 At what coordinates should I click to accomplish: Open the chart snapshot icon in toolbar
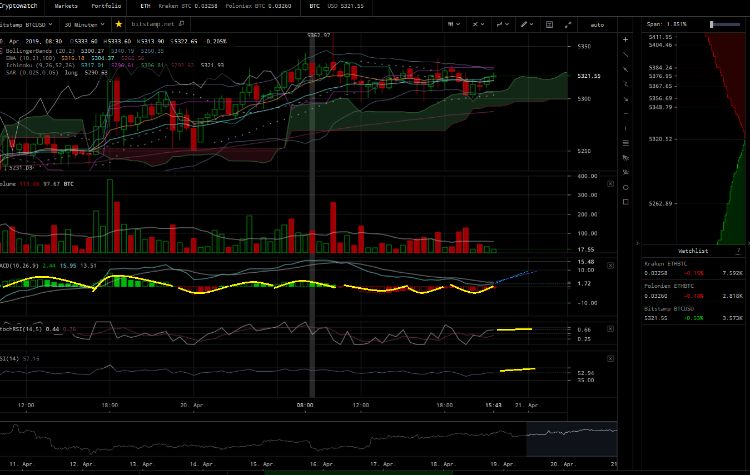pos(549,24)
